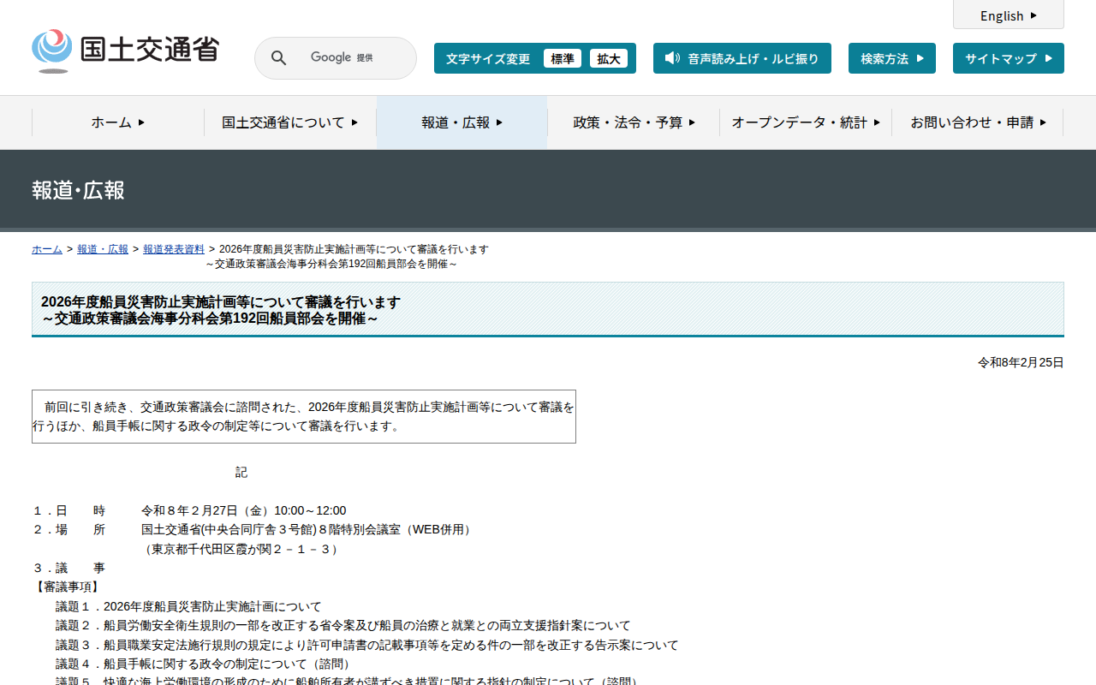Click the search magnifier icon
1096x685 pixels.
click(x=279, y=58)
